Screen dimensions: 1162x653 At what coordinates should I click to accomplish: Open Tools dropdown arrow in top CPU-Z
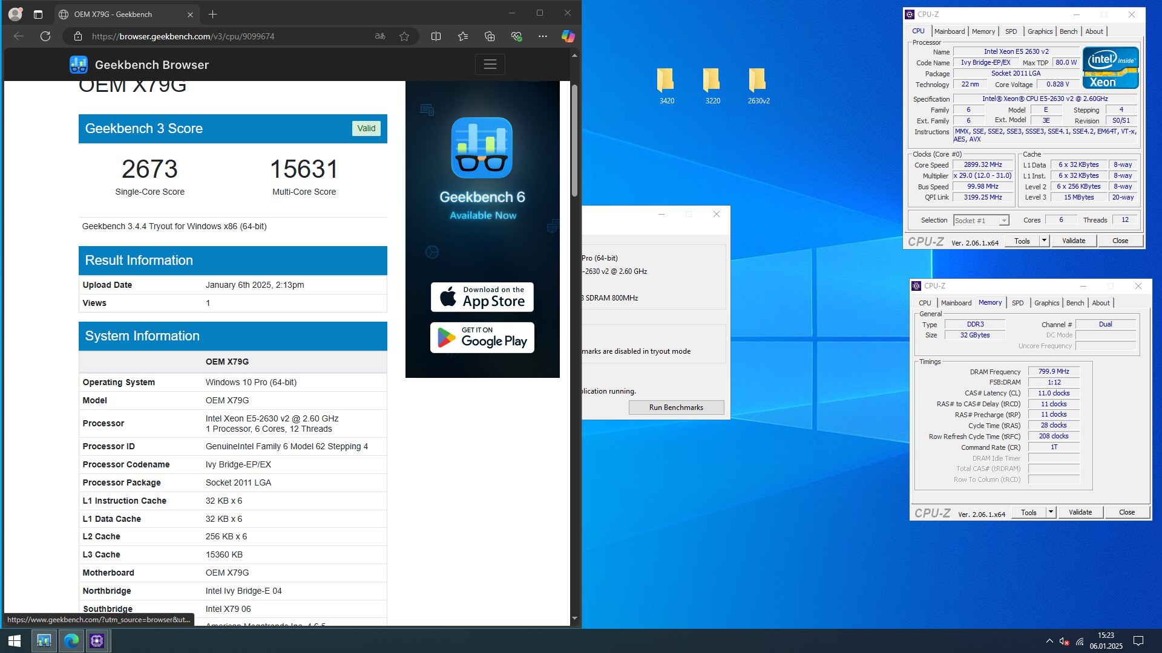coord(1044,241)
